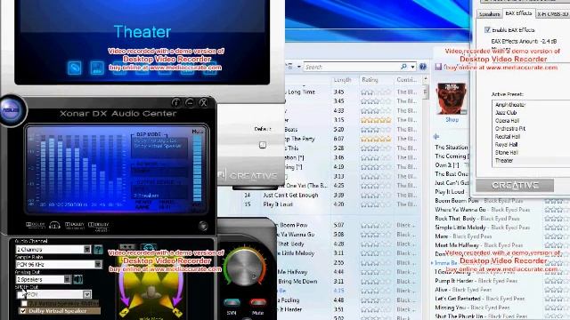The height and width of the screenshot is (320, 570).
Task: Click the save list disk icon
Action: tap(438, 67)
